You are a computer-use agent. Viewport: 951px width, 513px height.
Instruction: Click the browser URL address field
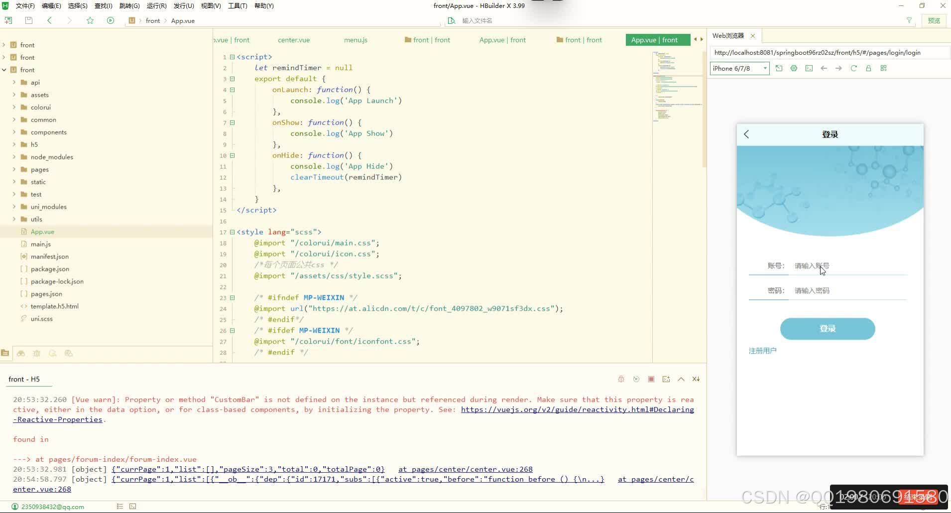830,52
